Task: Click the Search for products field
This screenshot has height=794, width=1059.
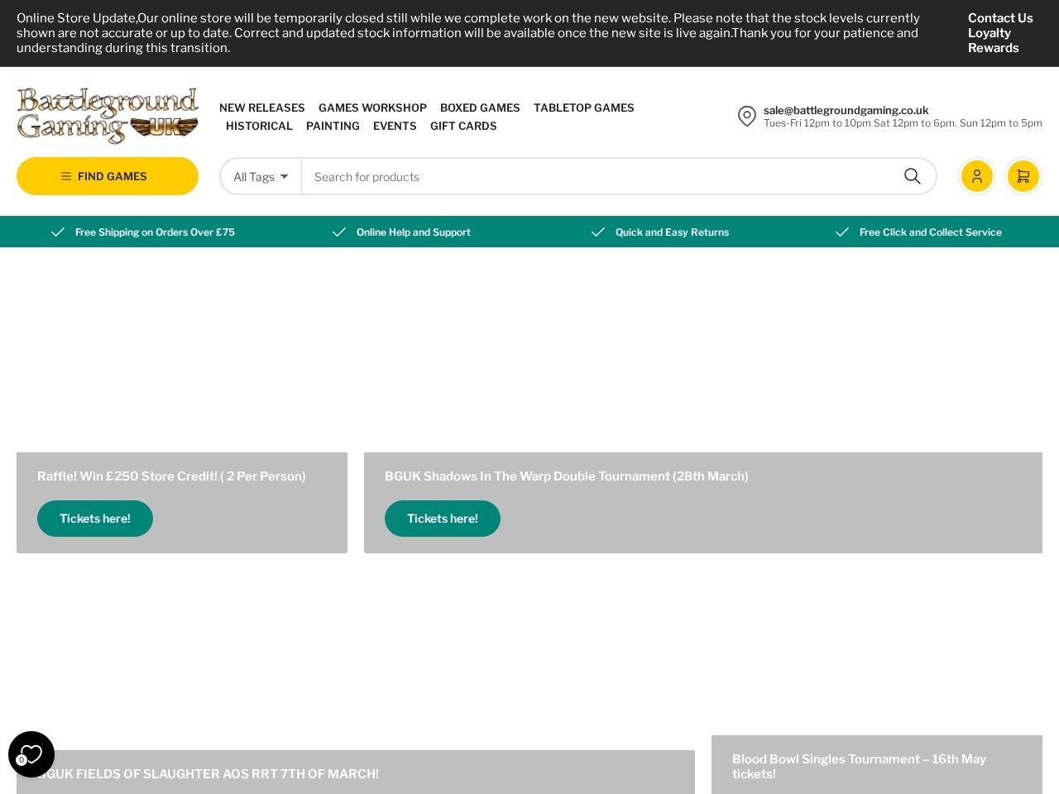Action: pyautogui.click(x=596, y=176)
